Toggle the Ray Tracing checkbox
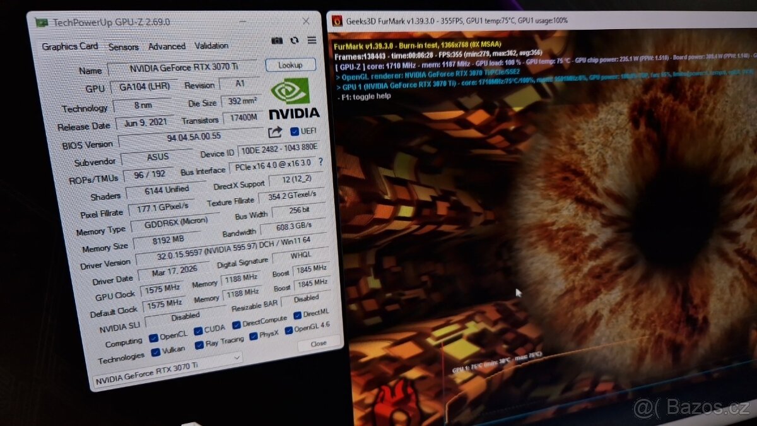The width and height of the screenshot is (757, 426). click(199, 345)
